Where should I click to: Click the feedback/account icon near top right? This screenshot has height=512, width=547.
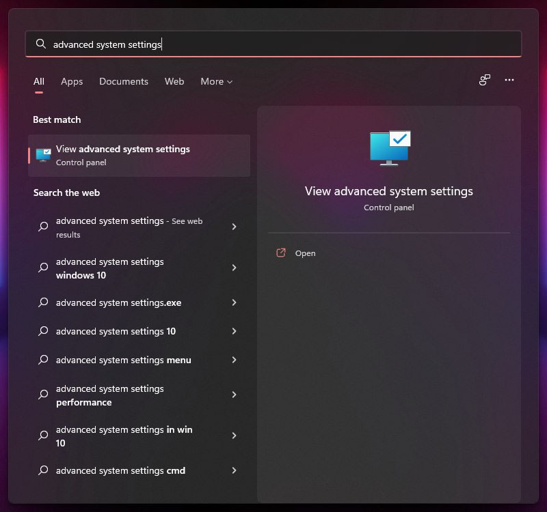pos(484,80)
